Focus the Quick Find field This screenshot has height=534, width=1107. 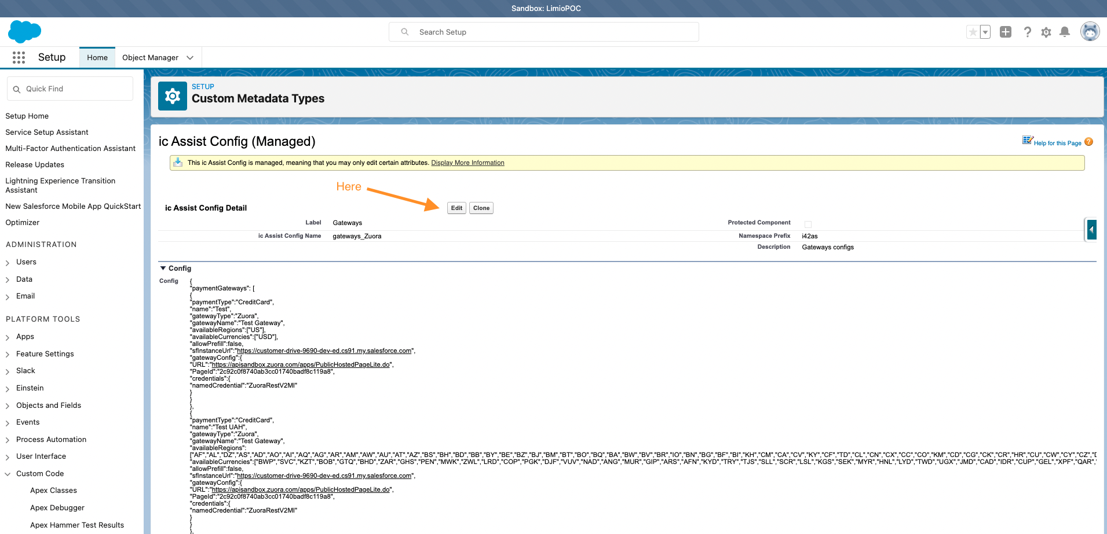pos(70,89)
